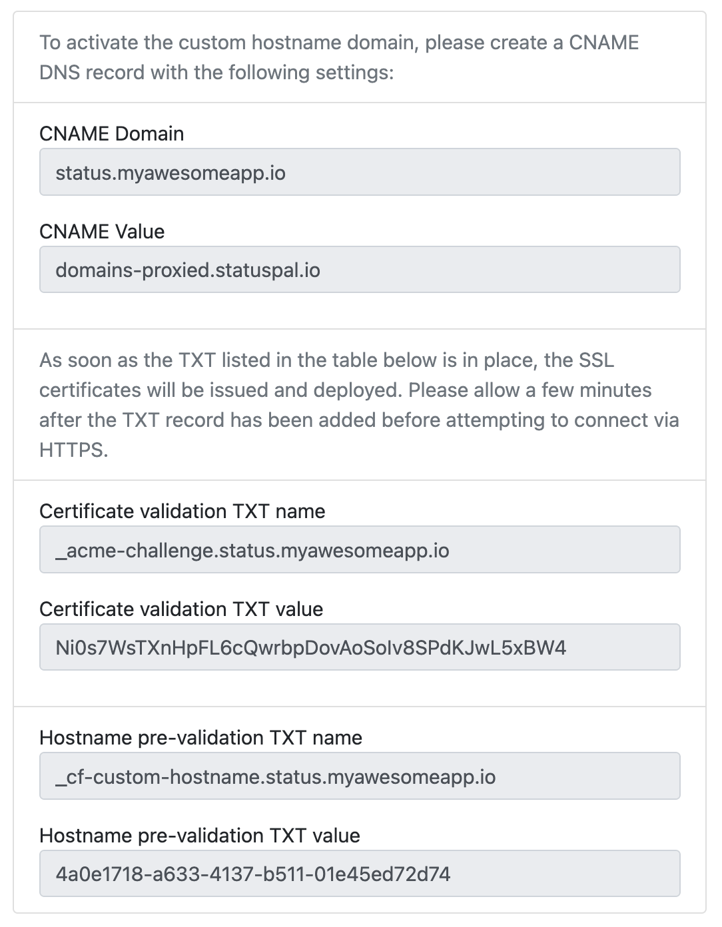Select the Hostname pre-validation TXT name field
The image size is (722, 927).
[x=360, y=776]
